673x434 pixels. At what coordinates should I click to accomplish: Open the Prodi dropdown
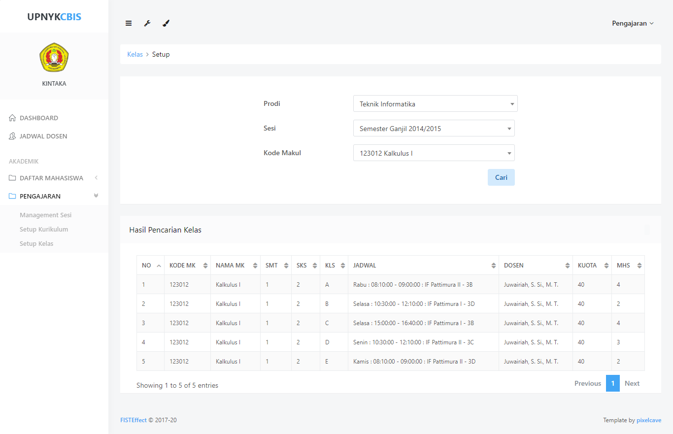coord(435,104)
